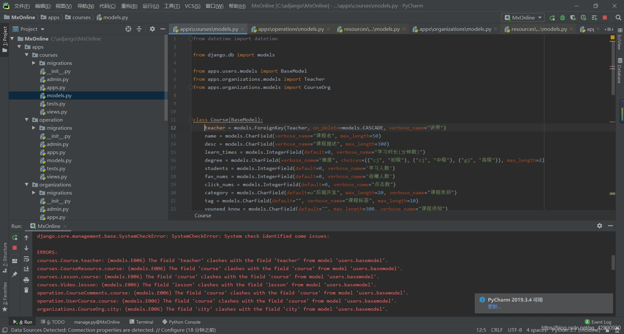Viewport: 624px width, 334px height.
Task: Rerun MxOnline in Run panel
Action: (x=15, y=238)
